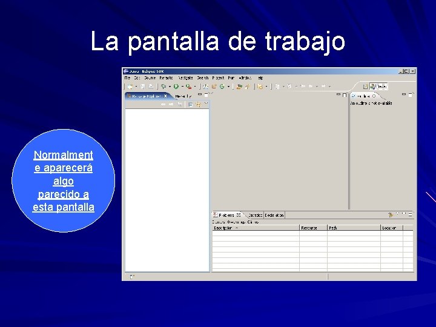Viewport: 436px width, 327px height.
Task: Open the Help menu
Action: [x=260, y=78]
